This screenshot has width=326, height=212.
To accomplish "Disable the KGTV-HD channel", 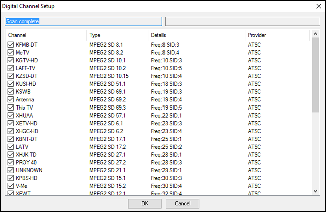I will click(11, 60).
